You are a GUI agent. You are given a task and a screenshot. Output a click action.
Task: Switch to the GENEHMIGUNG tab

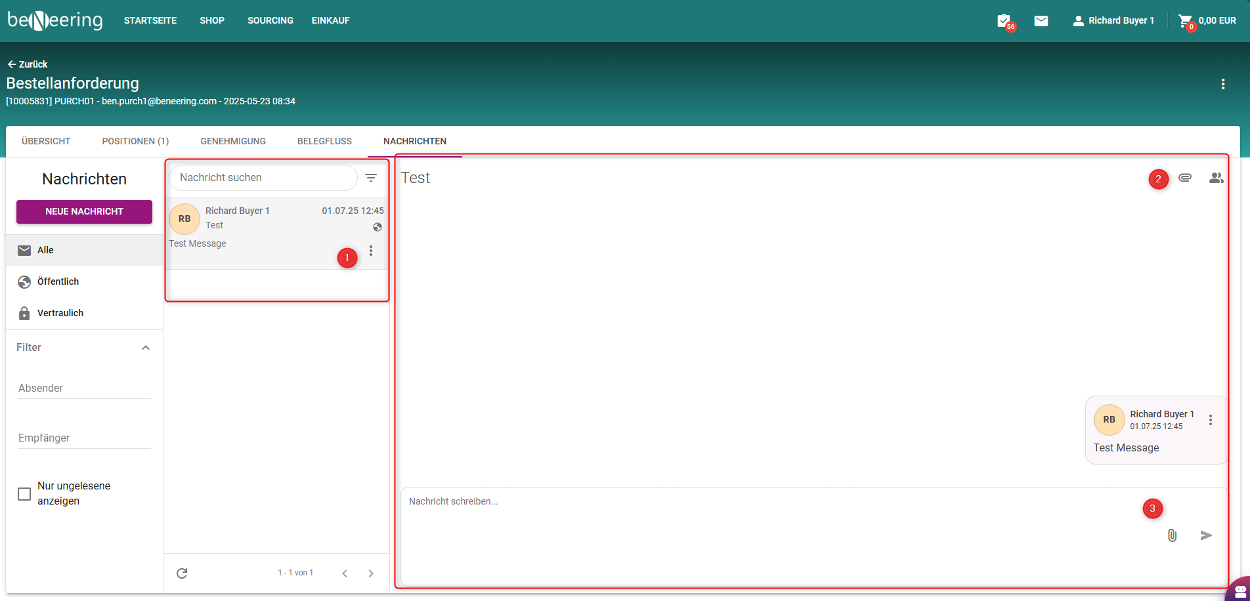233,141
